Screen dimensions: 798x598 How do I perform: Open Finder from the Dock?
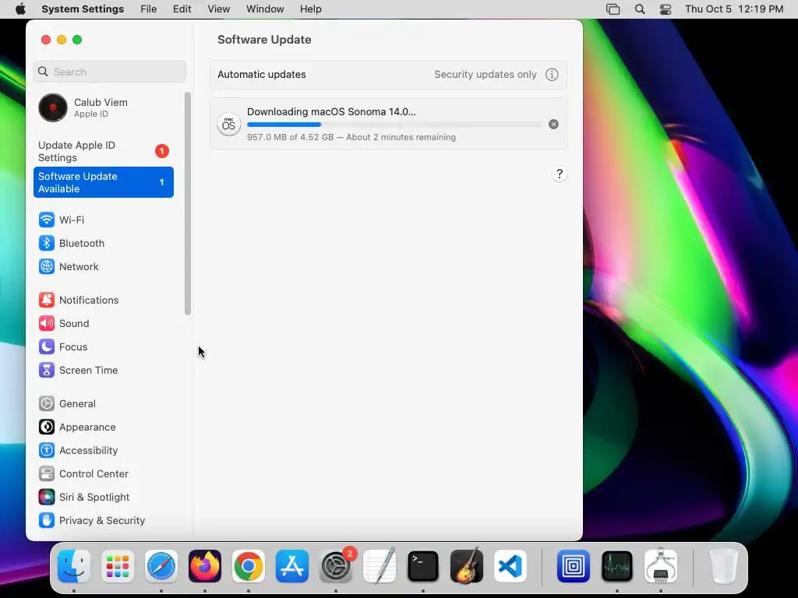point(74,566)
